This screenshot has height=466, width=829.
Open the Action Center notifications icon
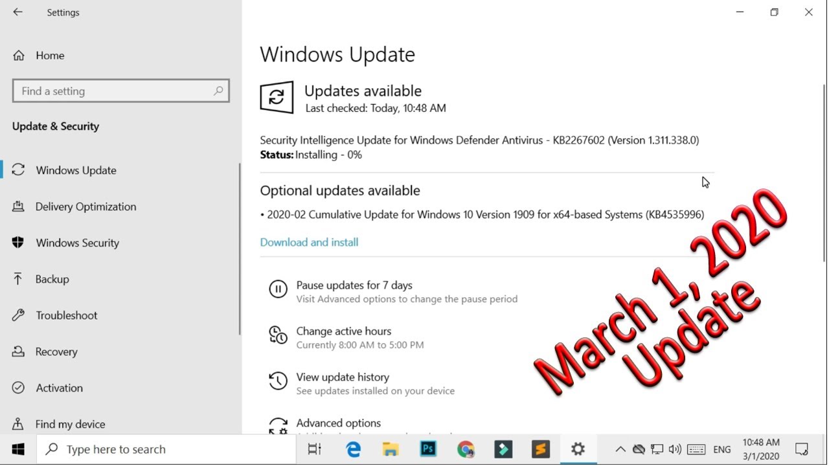coord(802,449)
